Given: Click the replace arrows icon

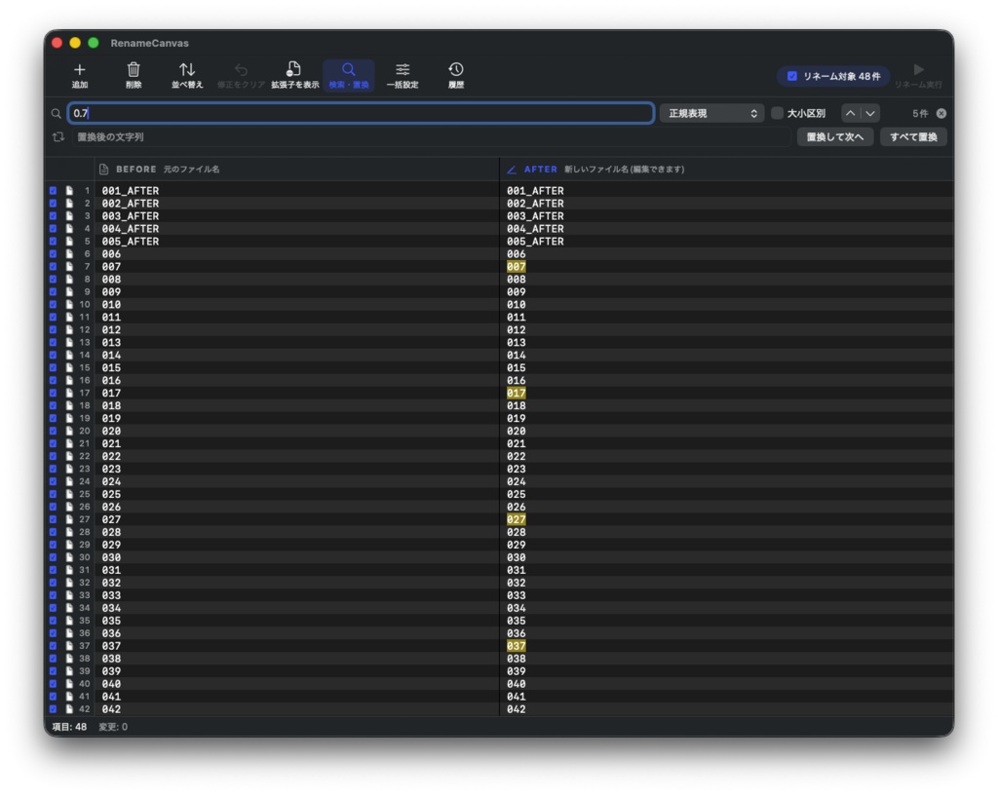Looking at the screenshot, I should point(58,136).
